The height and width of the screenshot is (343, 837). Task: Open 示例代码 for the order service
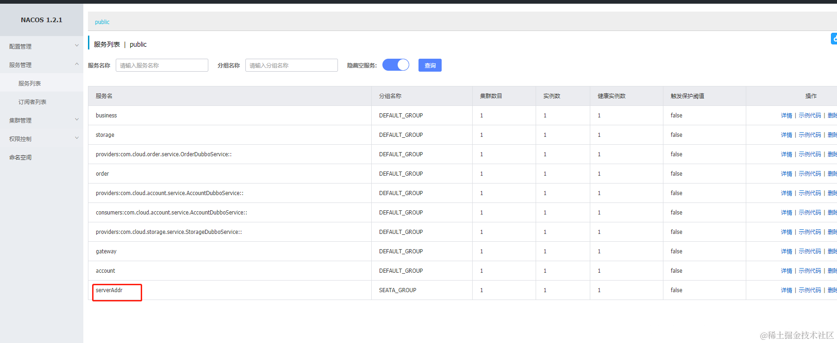pyautogui.click(x=810, y=174)
